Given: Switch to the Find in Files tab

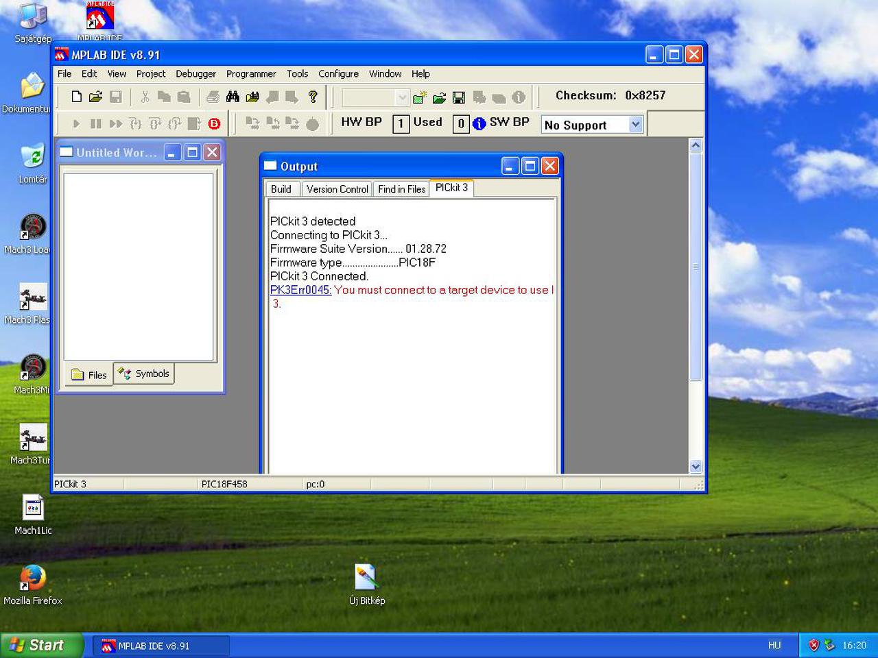Looking at the screenshot, I should (x=401, y=189).
